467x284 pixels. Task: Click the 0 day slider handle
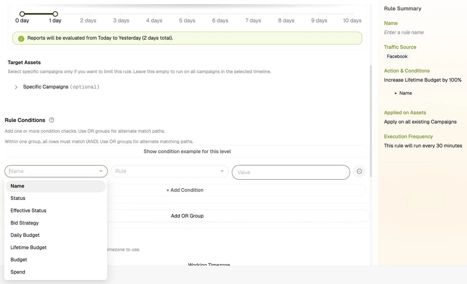click(x=22, y=14)
